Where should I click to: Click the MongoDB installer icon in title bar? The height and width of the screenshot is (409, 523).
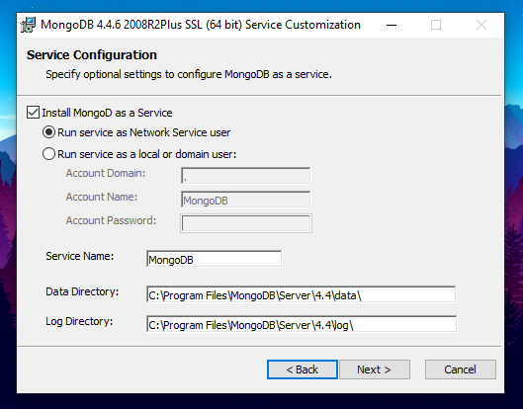point(28,25)
